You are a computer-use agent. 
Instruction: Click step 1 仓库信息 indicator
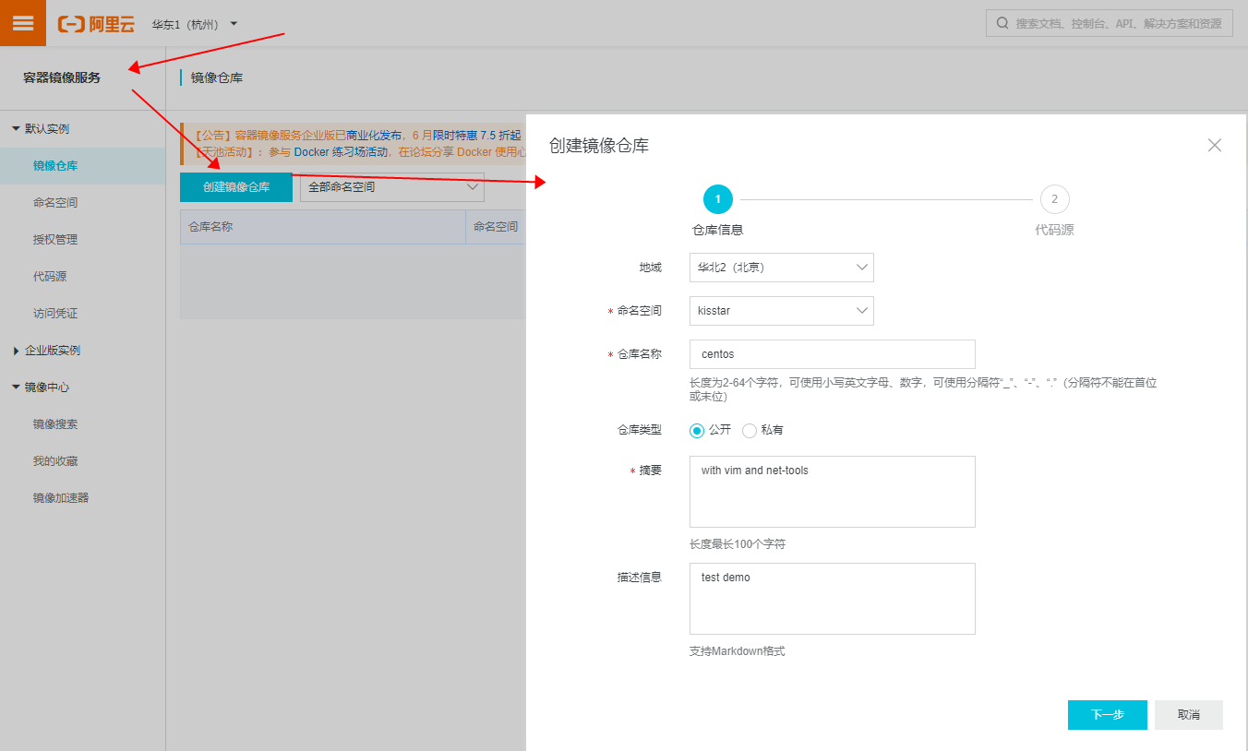(717, 199)
